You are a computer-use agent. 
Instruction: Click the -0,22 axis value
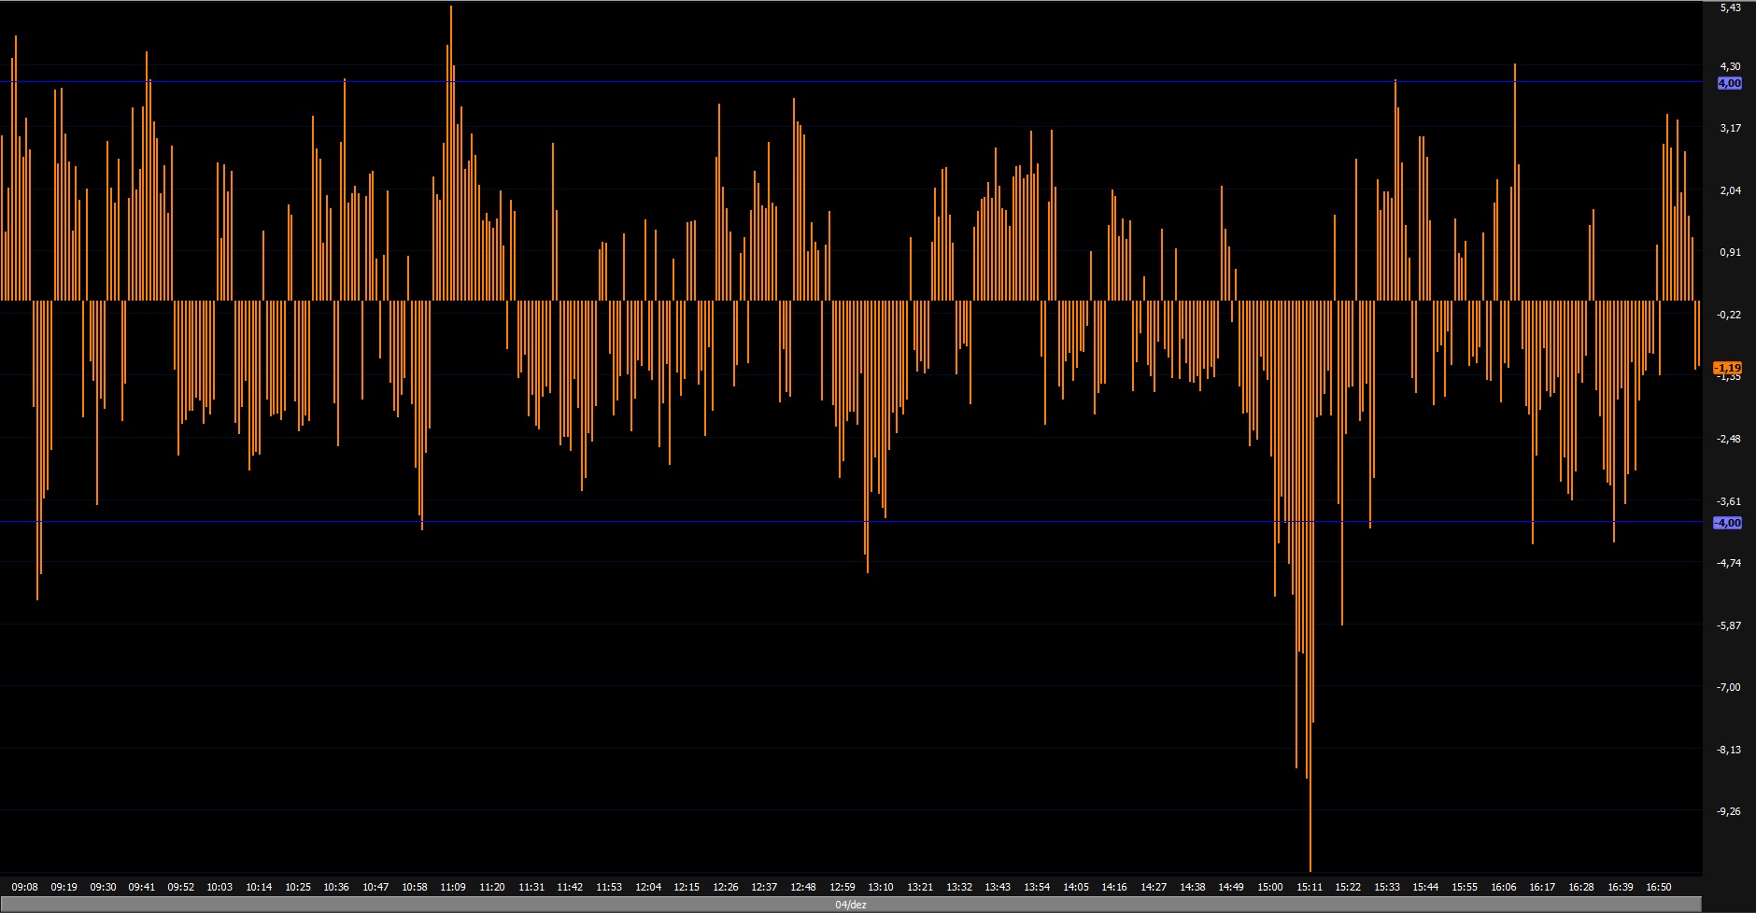pyautogui.click(x=1728, y=315)
